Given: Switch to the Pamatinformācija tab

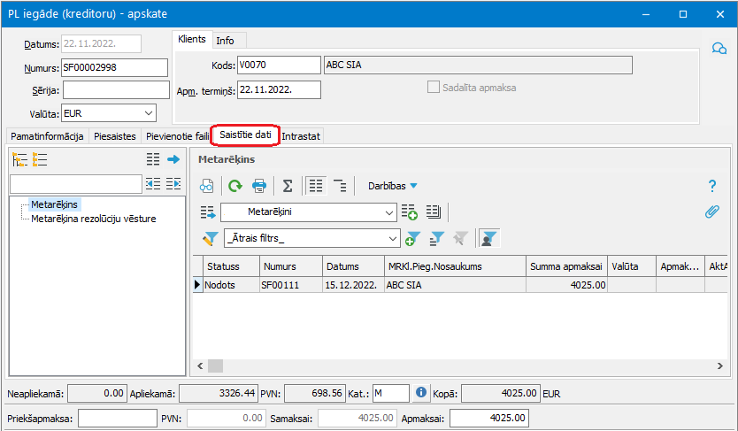Looking at the screenshot, I should 47,136.
